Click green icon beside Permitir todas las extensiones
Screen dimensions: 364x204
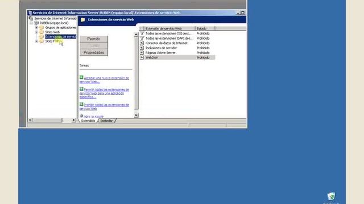coord(81,89)
